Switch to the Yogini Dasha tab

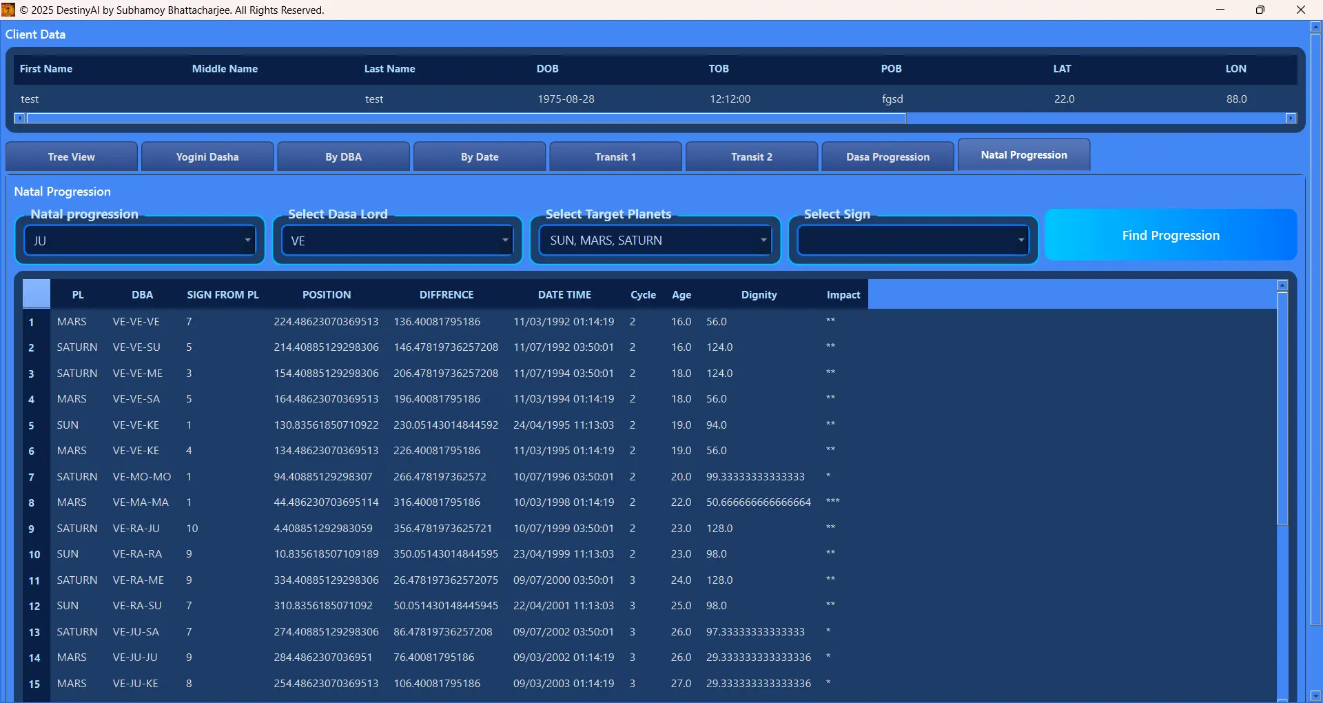click(x=207, y=156)
